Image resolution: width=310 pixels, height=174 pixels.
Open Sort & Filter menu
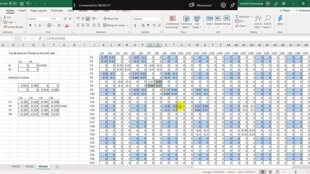[258, 22]
